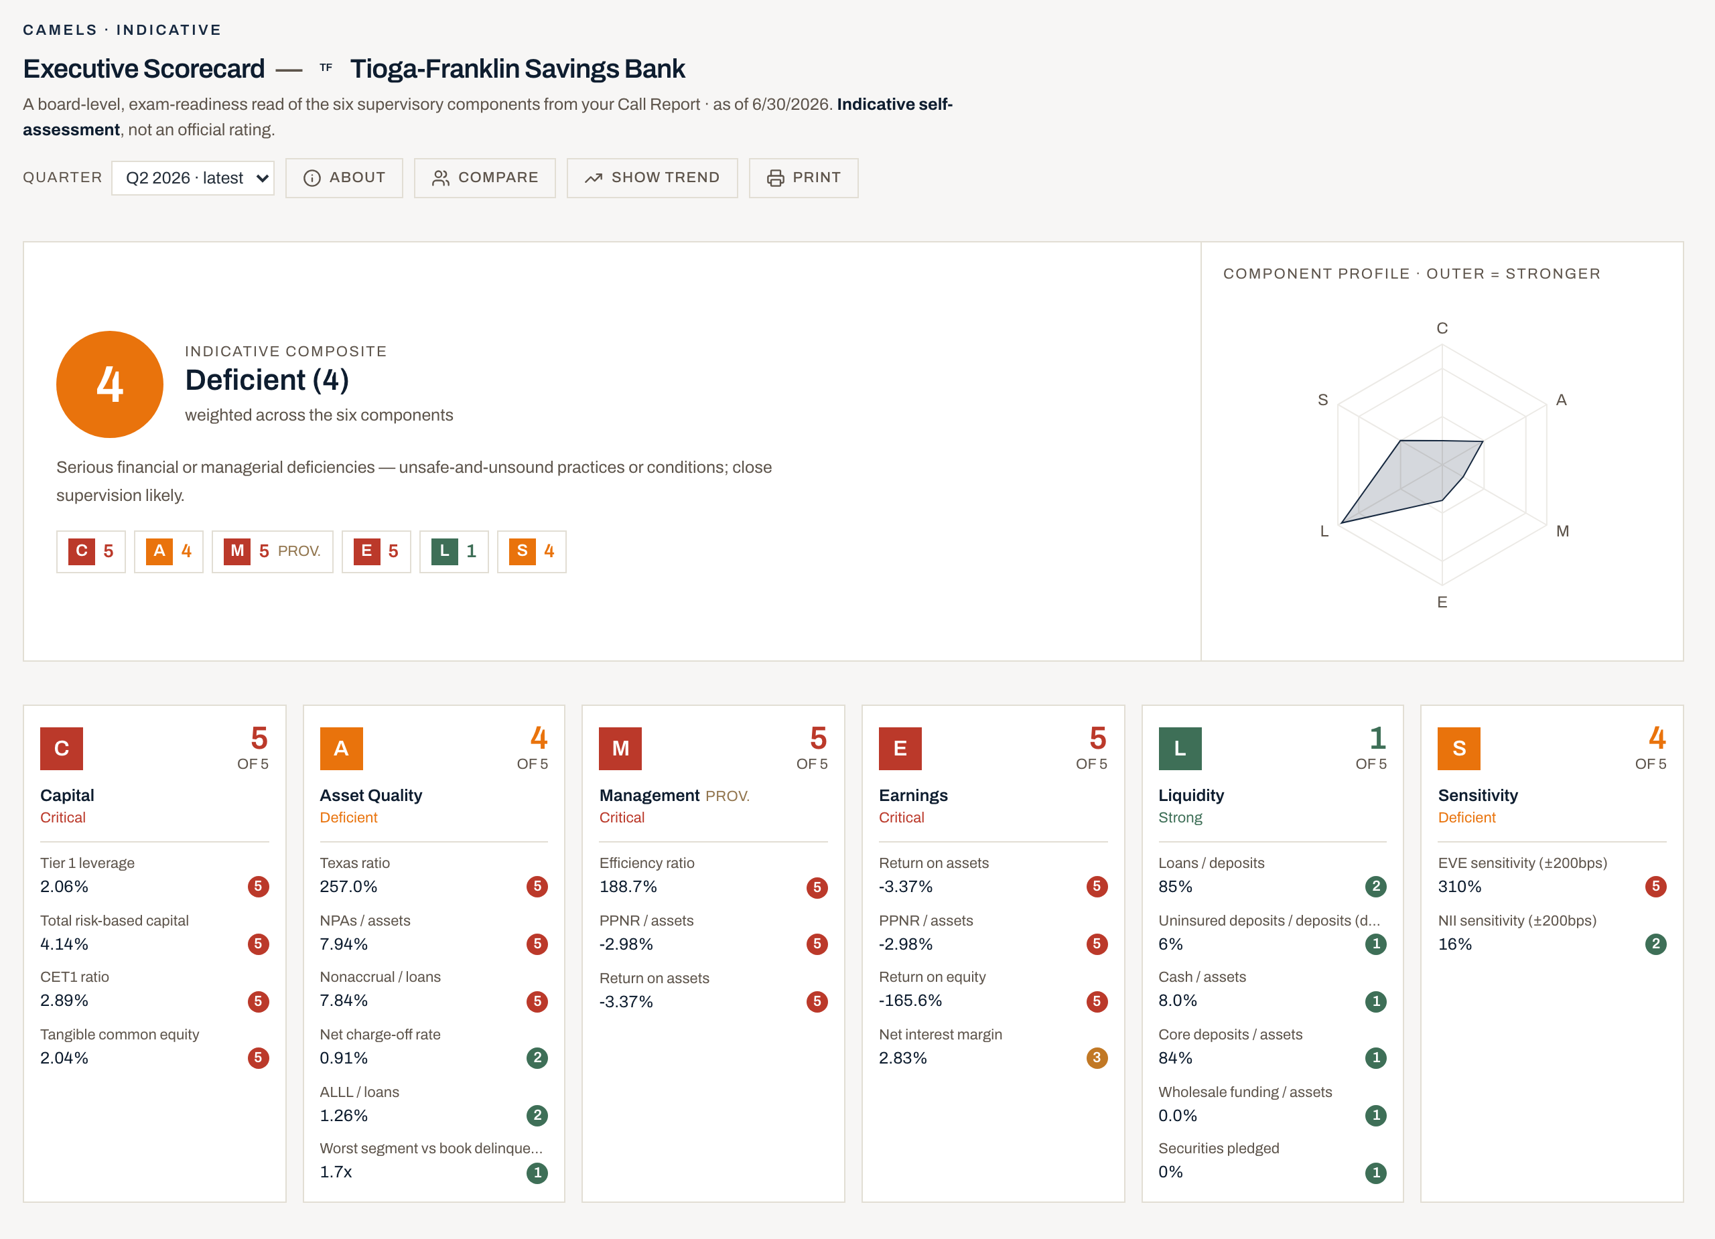Click the ALLL / loans score badge

(537, 1115)
